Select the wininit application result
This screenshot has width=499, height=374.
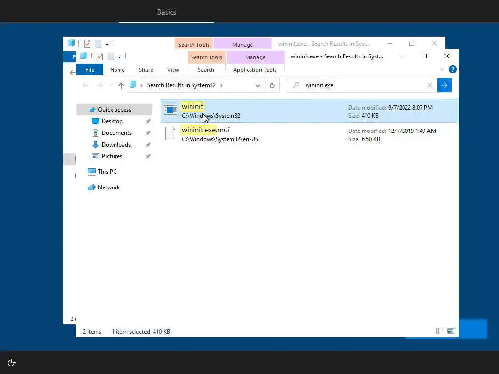[309, 111]
